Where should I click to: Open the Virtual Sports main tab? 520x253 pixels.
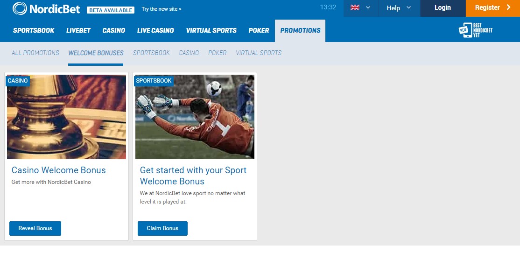click(211, 30)
